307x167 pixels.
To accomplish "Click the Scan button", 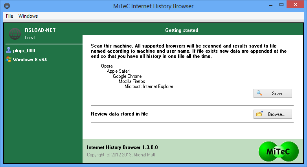I will coord(272,94).
